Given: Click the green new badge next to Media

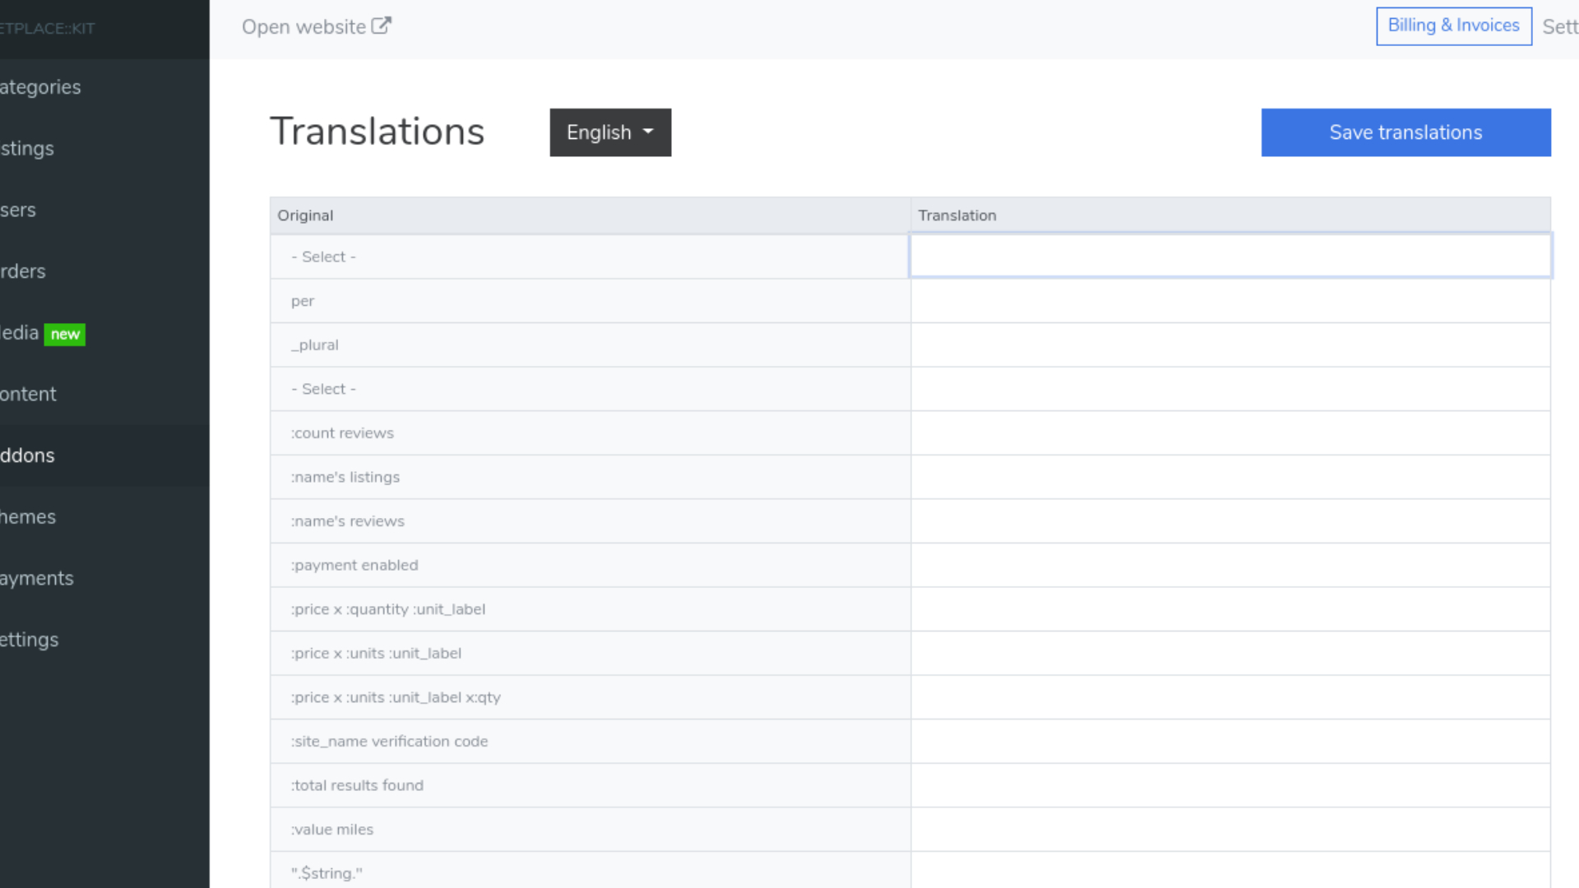Looking at the screenshot, I should [65, 334].
